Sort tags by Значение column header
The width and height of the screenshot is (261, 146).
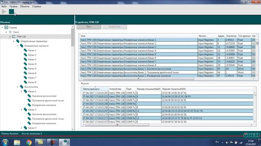pos(231,36)
